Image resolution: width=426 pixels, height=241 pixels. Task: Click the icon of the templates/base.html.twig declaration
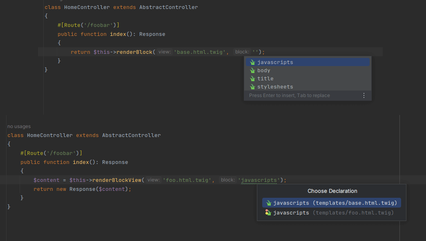coord(268,203)
